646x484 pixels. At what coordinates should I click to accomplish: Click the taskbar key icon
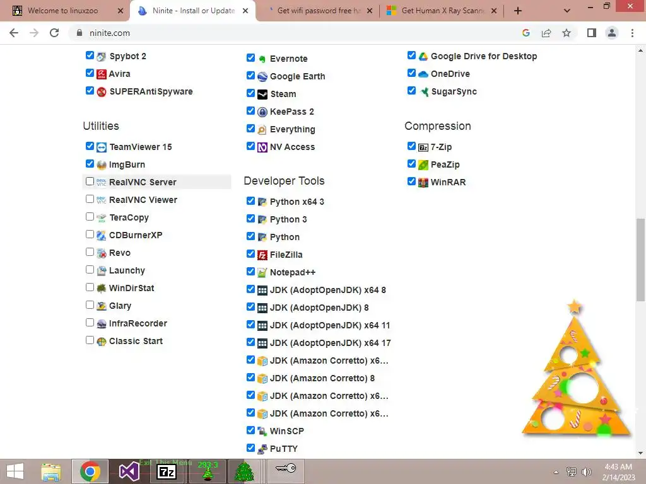click(x=286, y=468)
